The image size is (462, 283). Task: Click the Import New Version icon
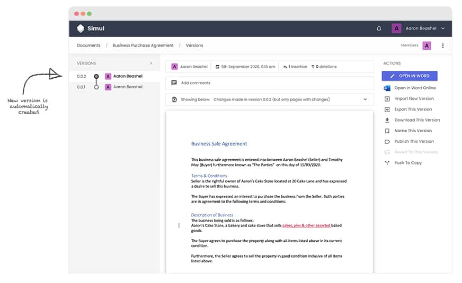pos(387,98)
